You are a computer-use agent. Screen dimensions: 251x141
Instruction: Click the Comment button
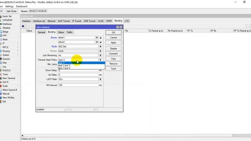coord(113,54)
